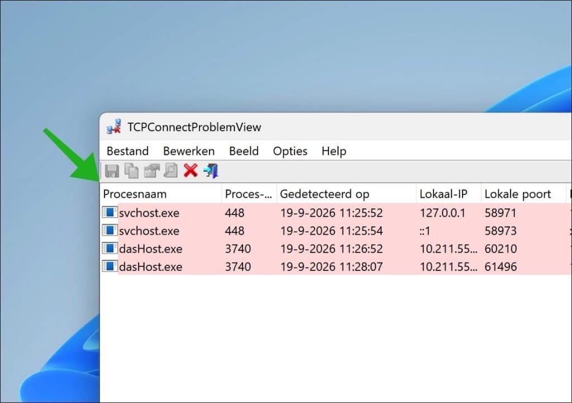This screenshot has width=572, height=403.
Task: Click timestamp 19-9-2026 11:25:54
Action: point(332,230)
